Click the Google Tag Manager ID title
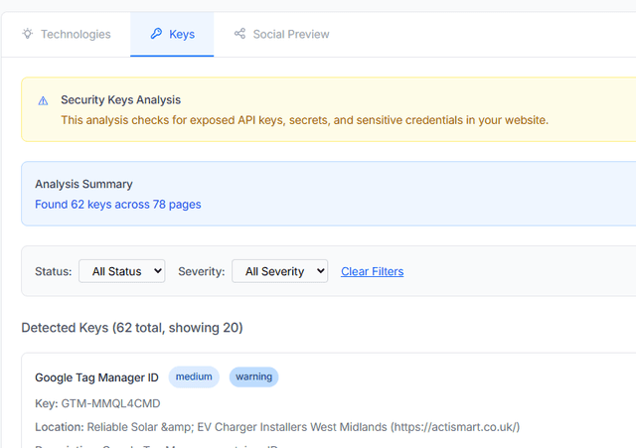This screenshot has width=636, height=448. click(x=96, y=377)
